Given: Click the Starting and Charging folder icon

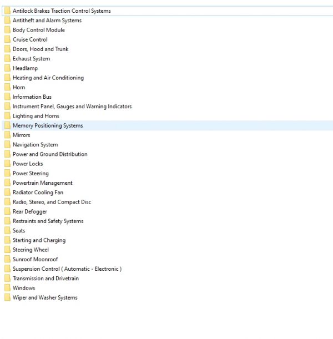Looking at the screenshot, I should coord(7,240).
